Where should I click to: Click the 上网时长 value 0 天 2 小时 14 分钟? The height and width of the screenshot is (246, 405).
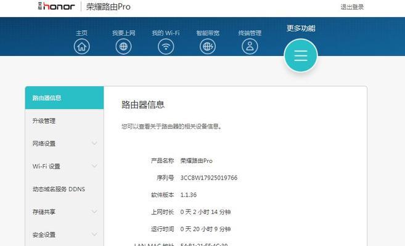(206, 212)
